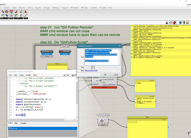Click the Test button in script editor
191x138 pixels.
pyautogui.click(x=66, y=75)
